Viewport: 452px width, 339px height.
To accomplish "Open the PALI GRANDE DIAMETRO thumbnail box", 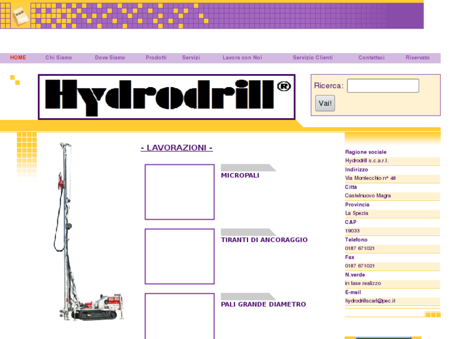I will click(x=180, y=316).
